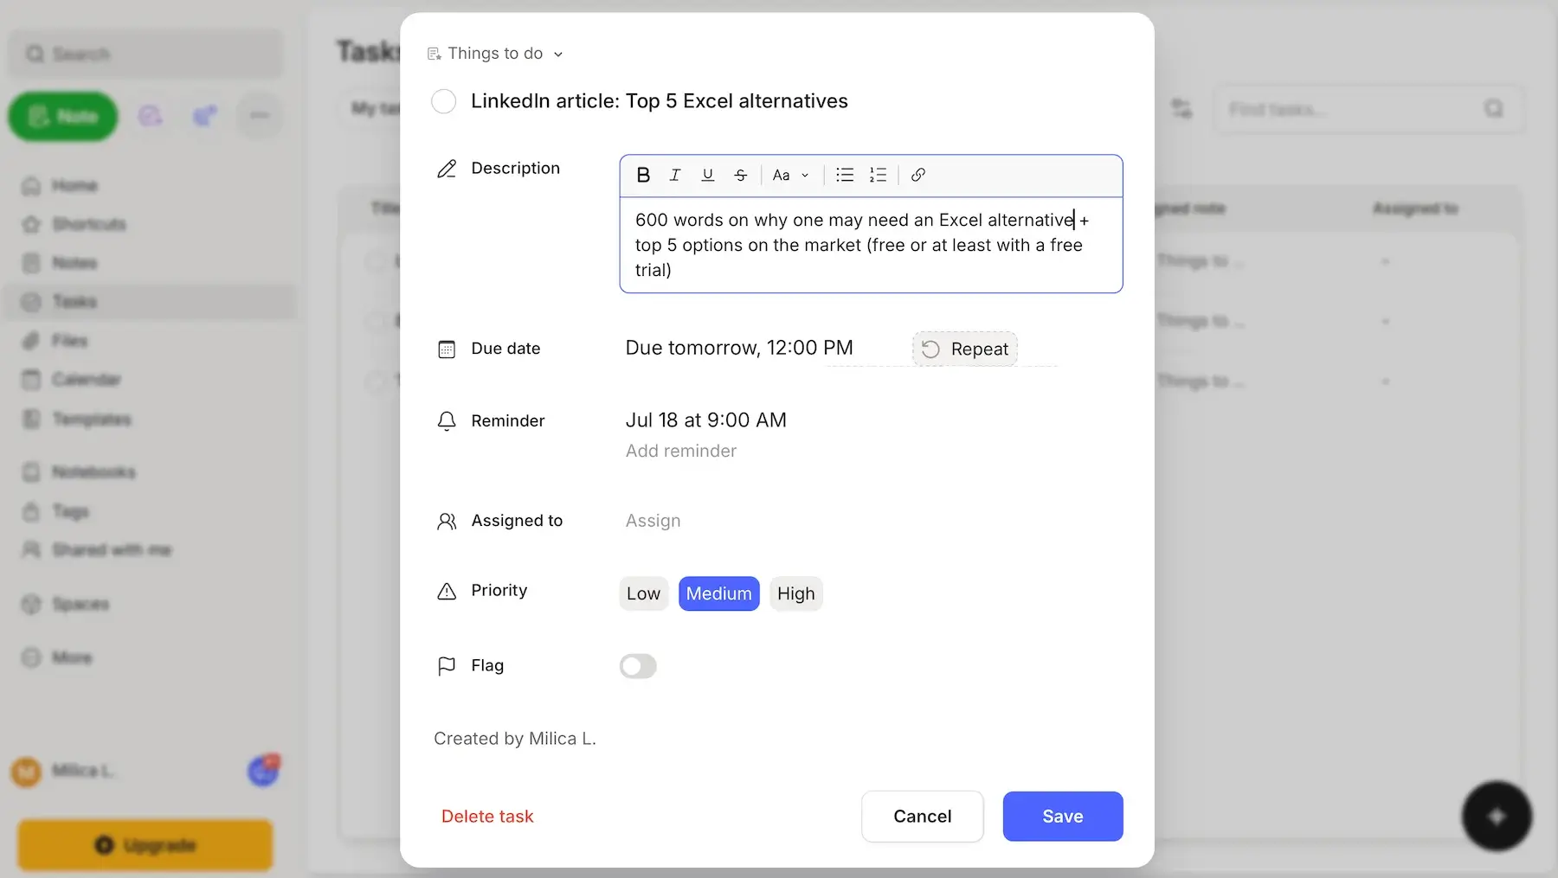The image size is (1558, 878).
Task: Set priority to High
Action: click(796, 593)
